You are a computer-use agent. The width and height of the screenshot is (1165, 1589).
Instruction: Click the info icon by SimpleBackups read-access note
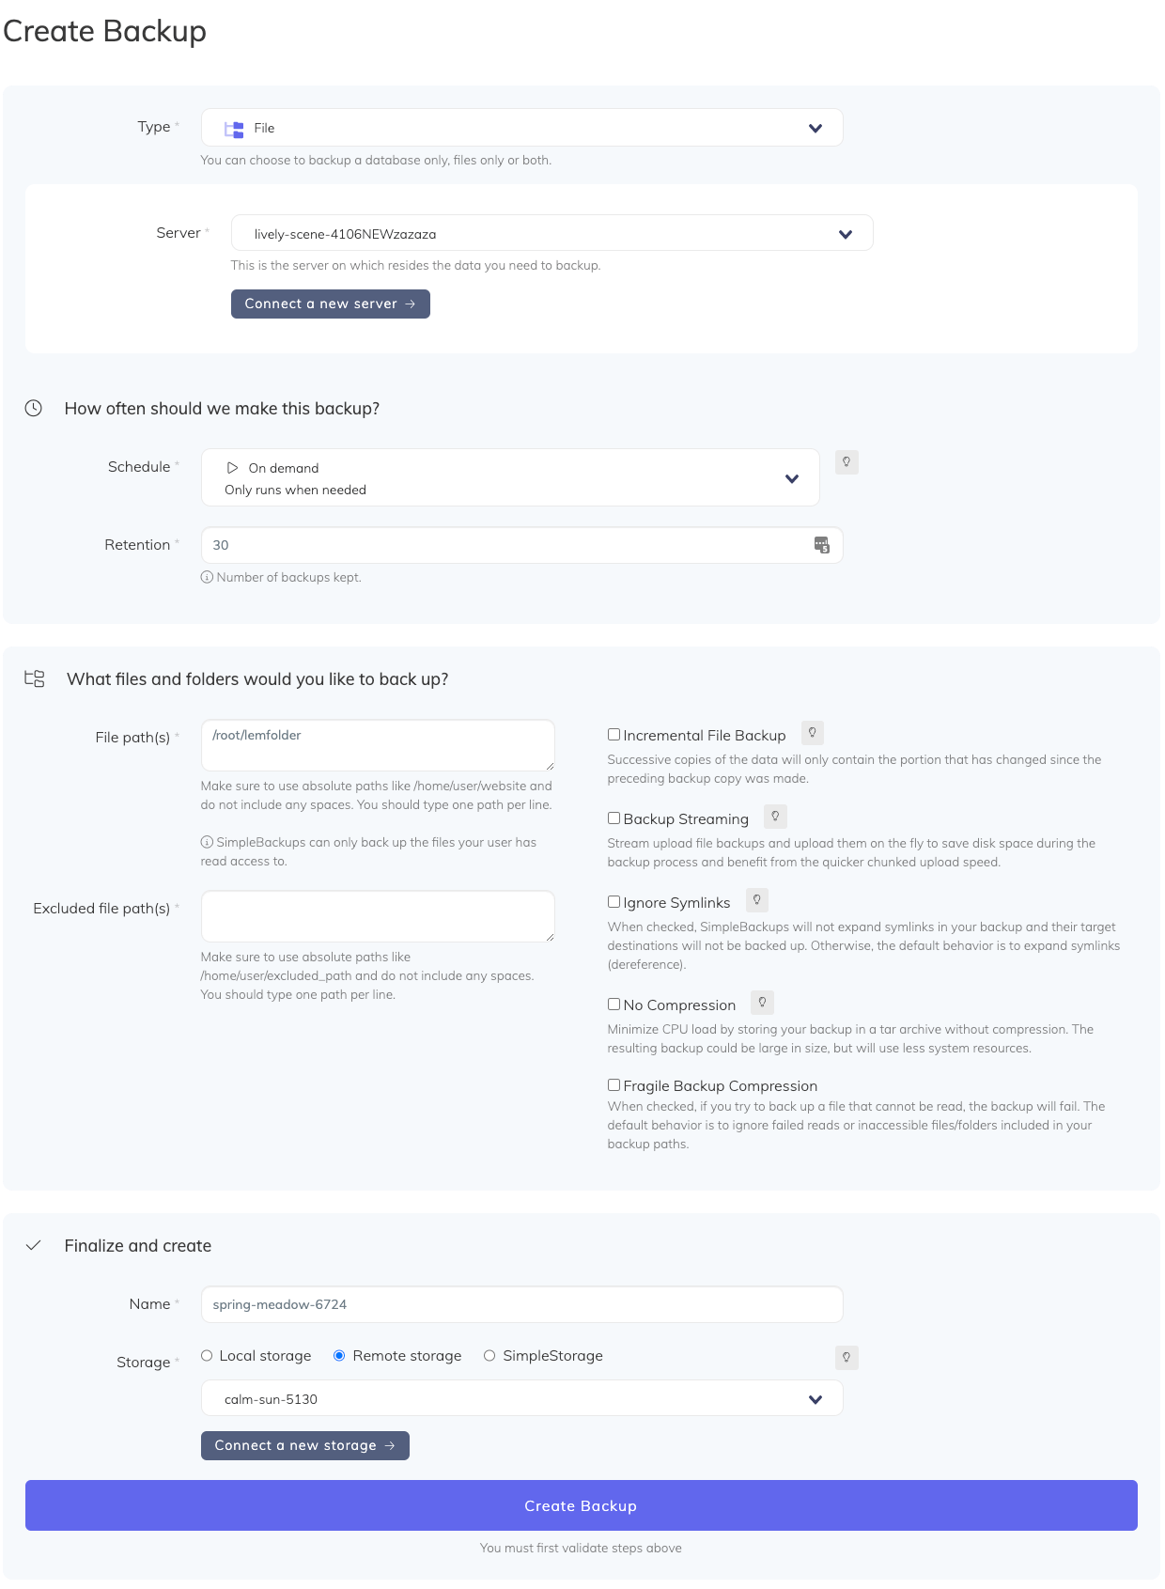(x=207, y=842)
